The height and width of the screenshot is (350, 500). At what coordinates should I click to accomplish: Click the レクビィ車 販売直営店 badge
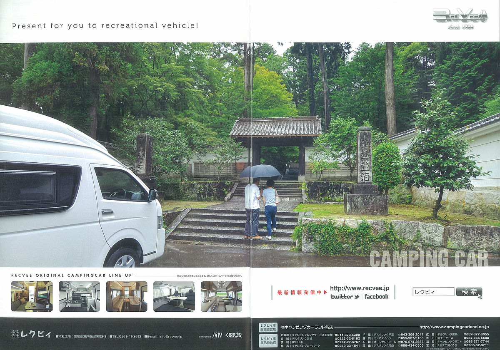click(268, 328)
